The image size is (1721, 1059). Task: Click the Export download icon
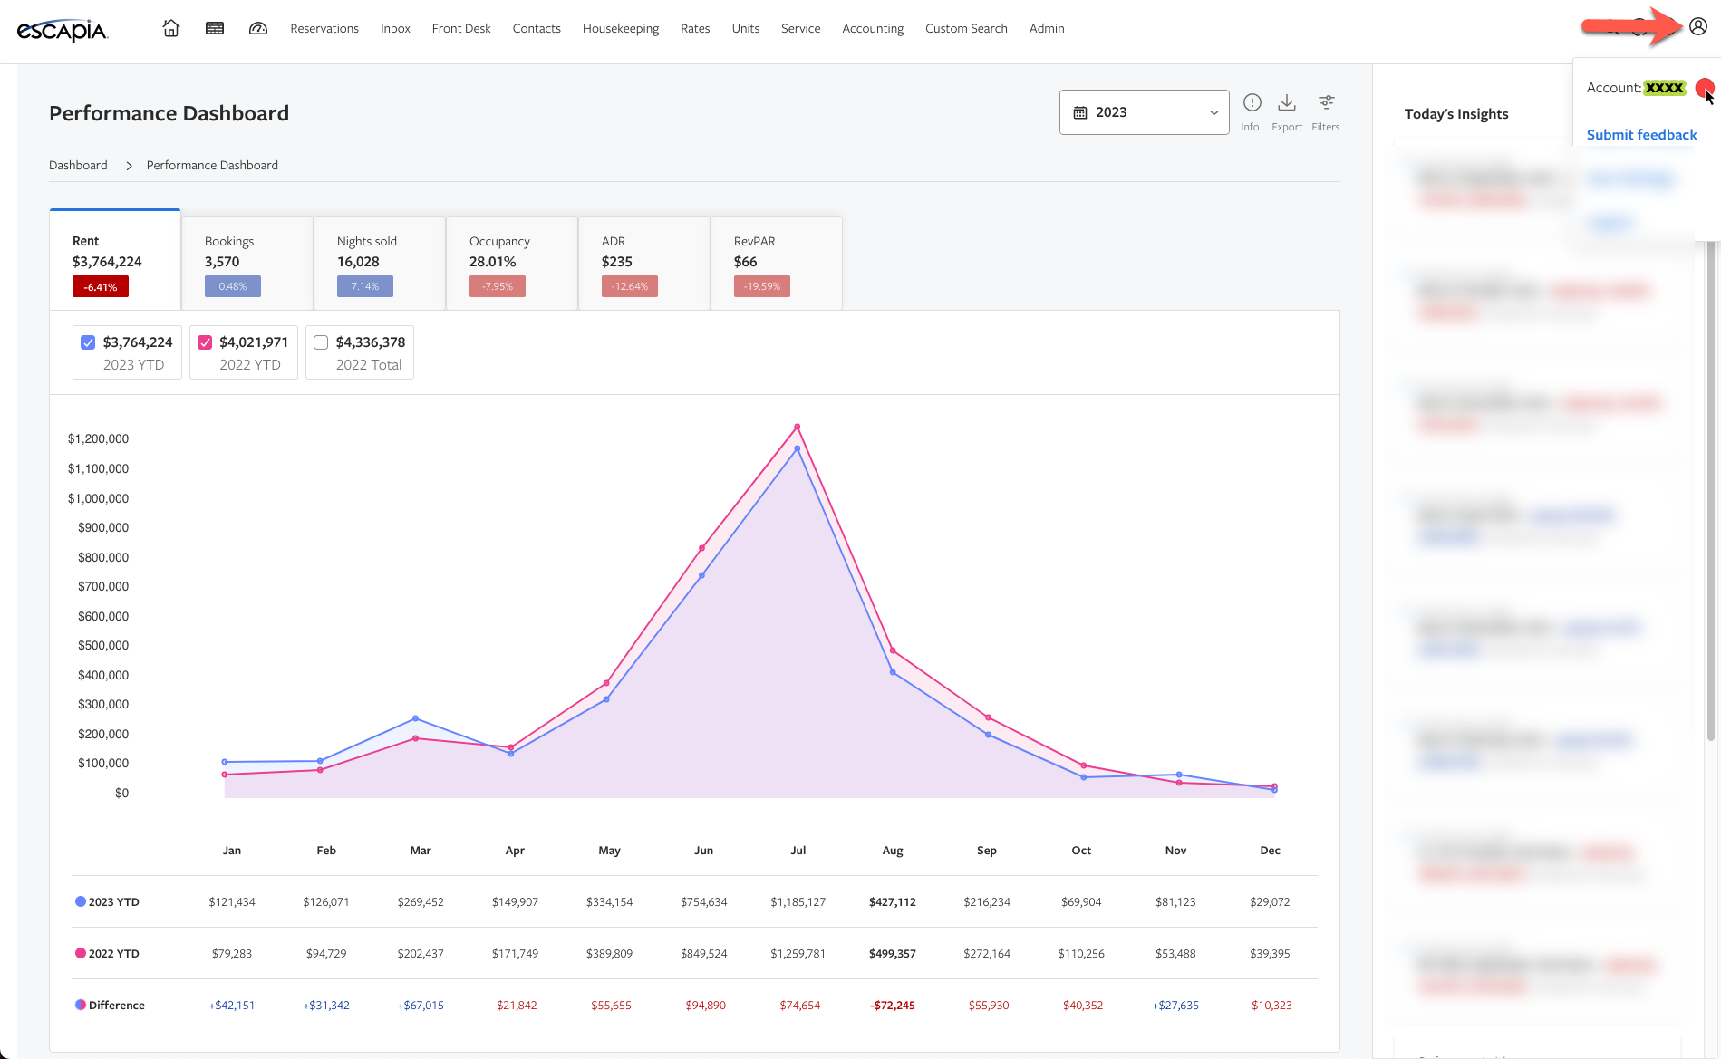(1286, 103)
